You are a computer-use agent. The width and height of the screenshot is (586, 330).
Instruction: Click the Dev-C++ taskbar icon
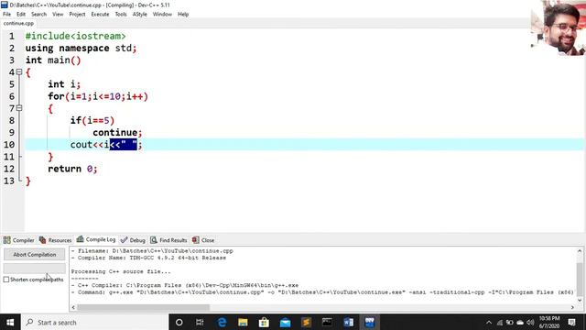point(370,322)
